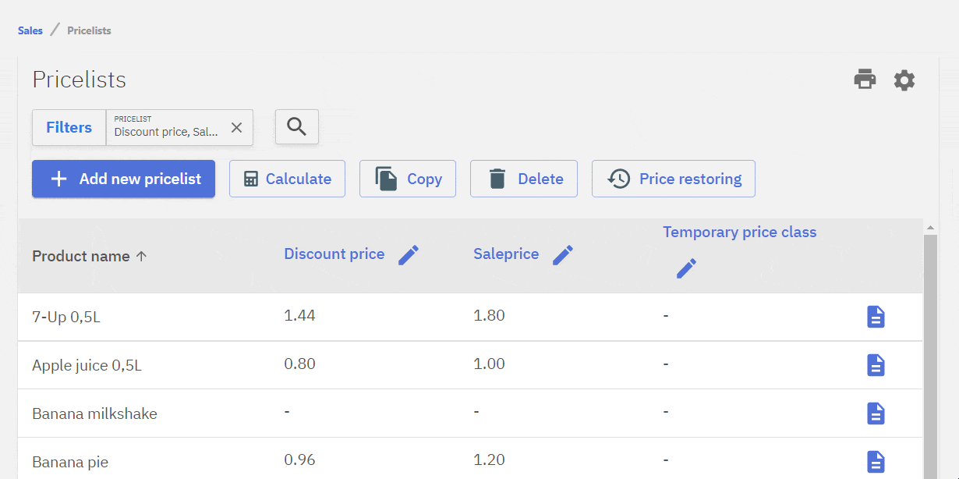Open Price restoring

click(x=673, y=179)
